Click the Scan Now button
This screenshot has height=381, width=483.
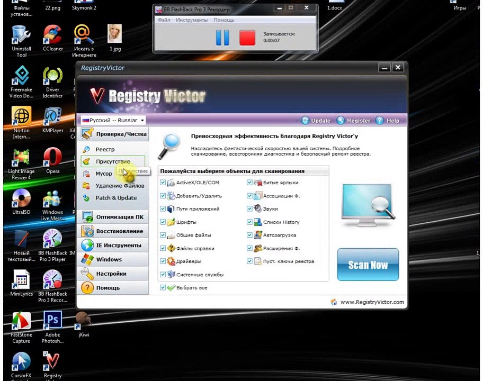(368, 265)
